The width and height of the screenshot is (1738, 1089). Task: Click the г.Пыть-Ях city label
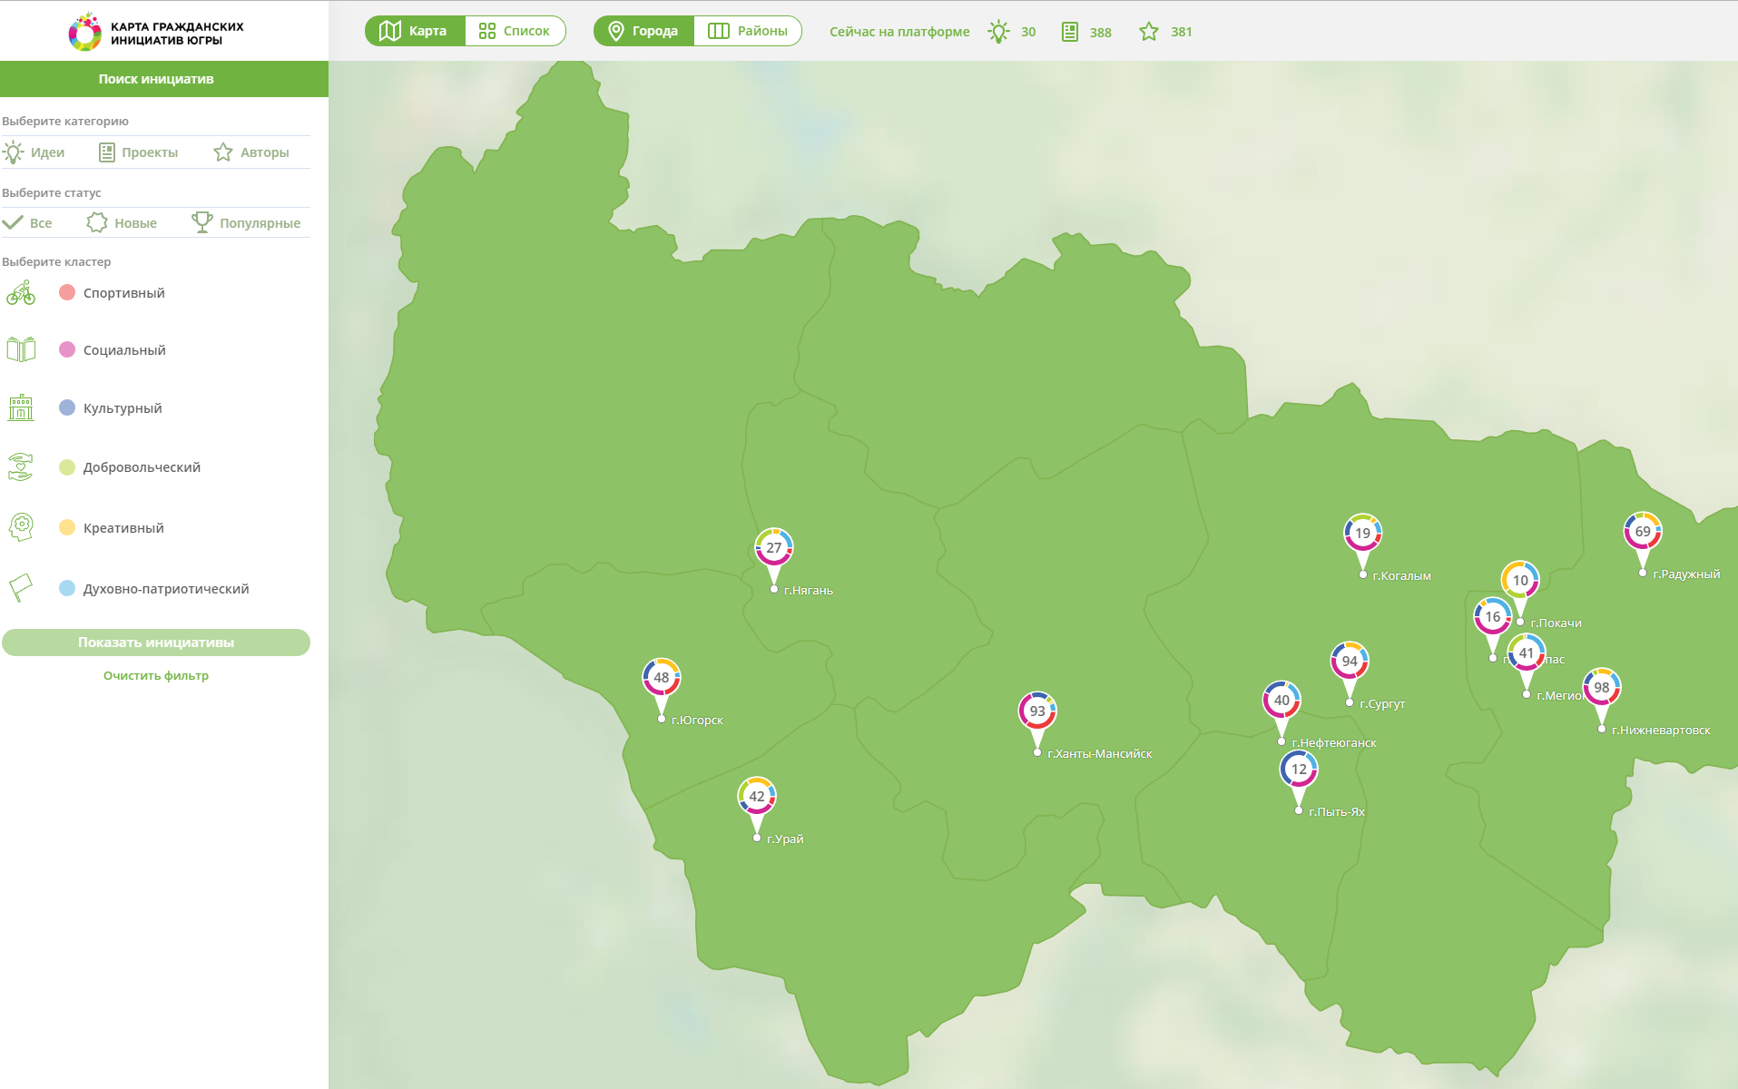pyautogui.click(x=1337, y=812)
